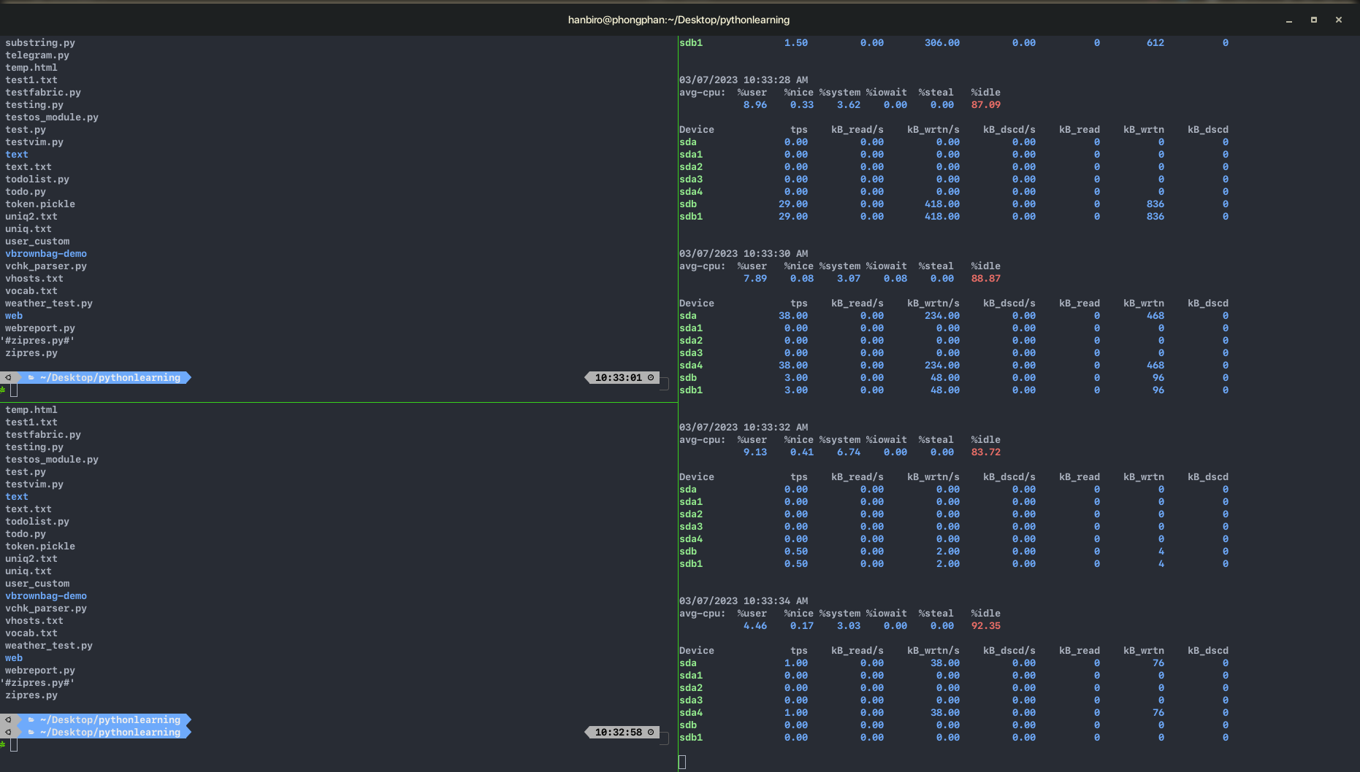This screenshot has height=772, width=1360.
Task: Open the vbrownbag-demo directory entry
Action: click(45, 253)
